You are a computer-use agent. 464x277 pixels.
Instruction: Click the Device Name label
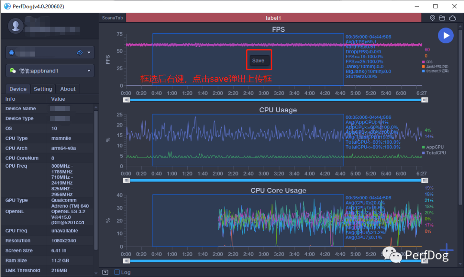coord(21,108)
